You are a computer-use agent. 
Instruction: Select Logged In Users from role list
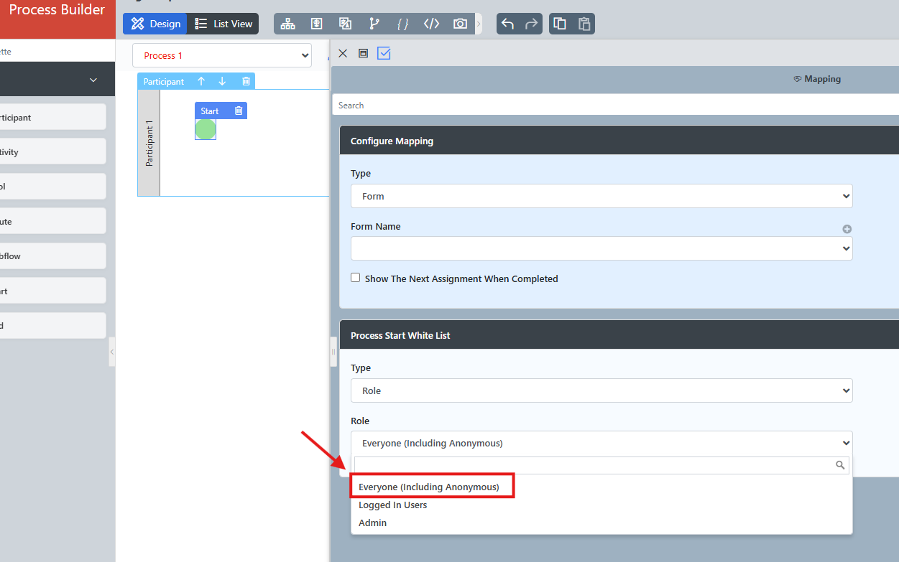click(393, 505)
